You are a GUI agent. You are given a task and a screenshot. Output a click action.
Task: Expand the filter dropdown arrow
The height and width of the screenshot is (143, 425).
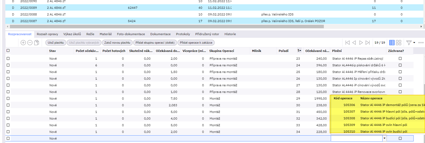[414, 43]
